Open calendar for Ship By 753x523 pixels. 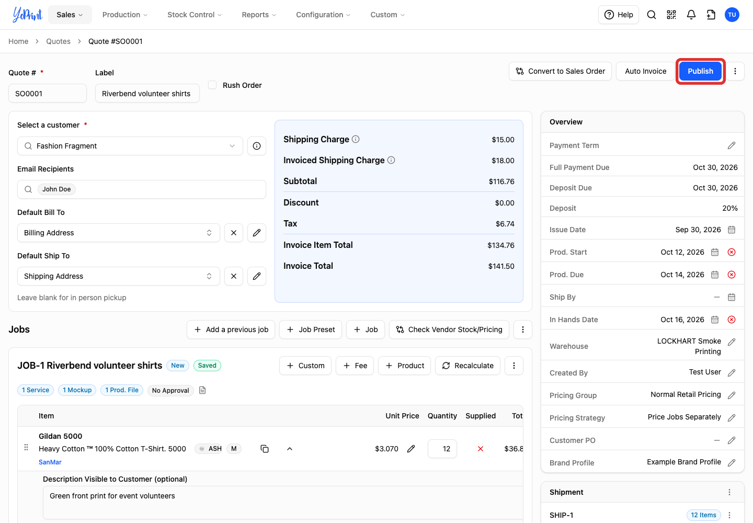(732, 297)
